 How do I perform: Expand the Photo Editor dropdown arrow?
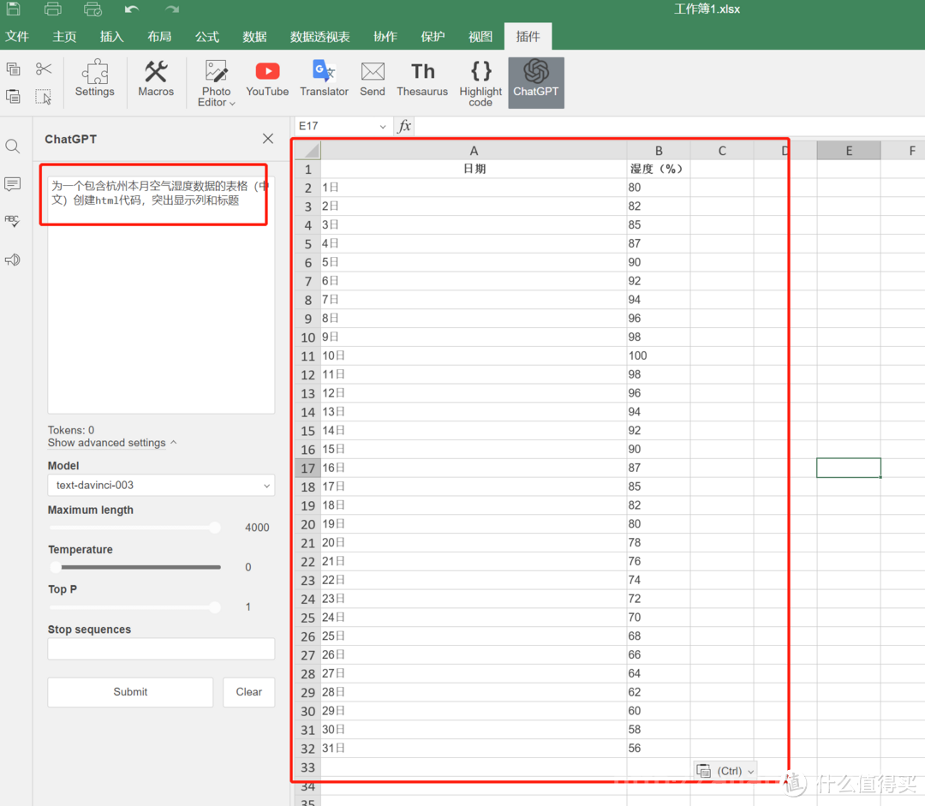click(232, 104)
